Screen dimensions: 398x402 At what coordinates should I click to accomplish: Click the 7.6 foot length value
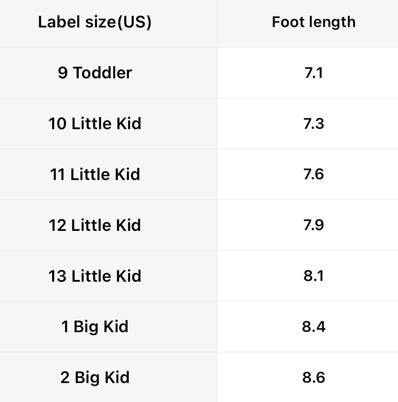314,174
